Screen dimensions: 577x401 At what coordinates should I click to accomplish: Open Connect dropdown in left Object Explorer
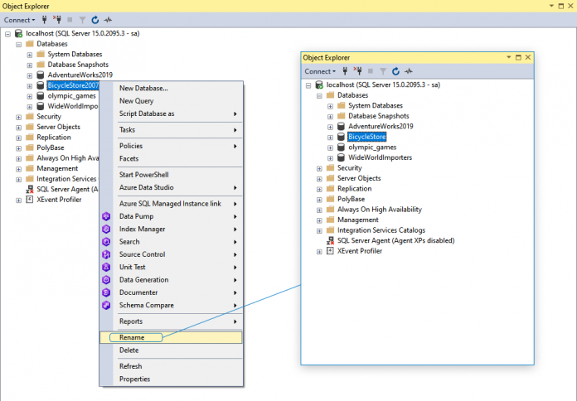20,20
